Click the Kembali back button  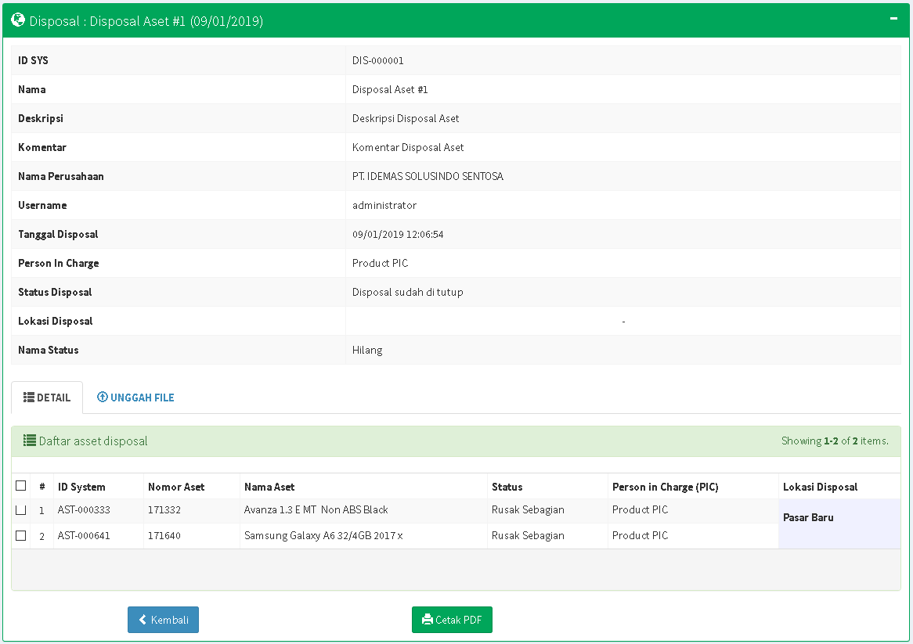click(163, 620)
